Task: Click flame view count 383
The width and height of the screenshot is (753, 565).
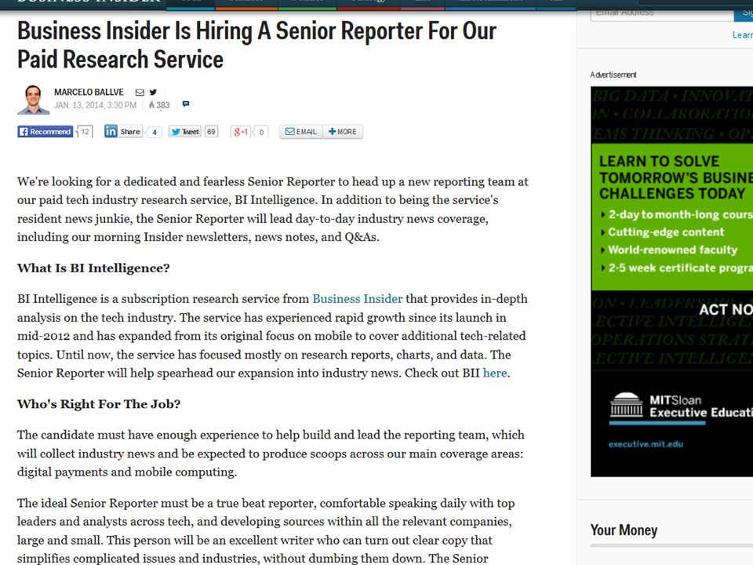Action: pos(159,104)
